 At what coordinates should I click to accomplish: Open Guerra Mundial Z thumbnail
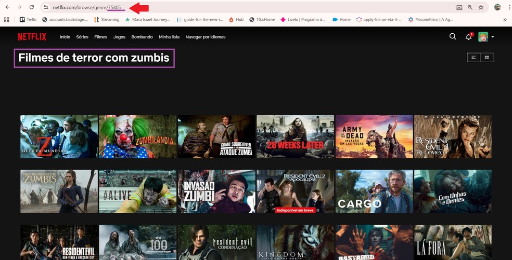tap(59, 136)
